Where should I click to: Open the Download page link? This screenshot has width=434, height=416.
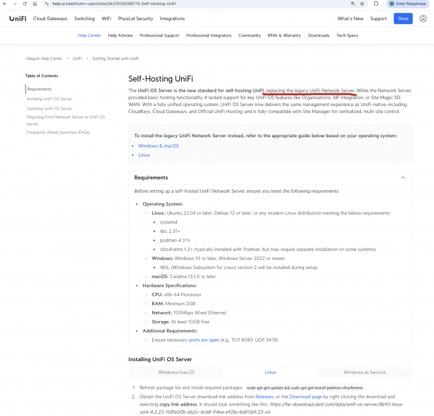pyautogui.click(x=306, y=397)
